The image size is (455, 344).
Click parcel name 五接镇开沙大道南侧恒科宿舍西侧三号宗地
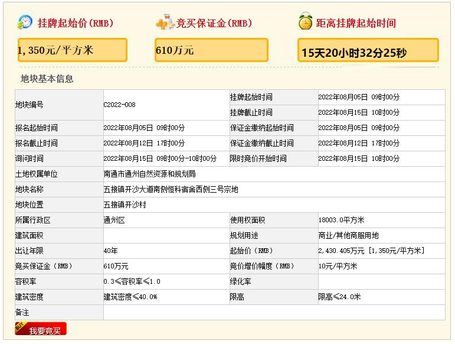171,189
